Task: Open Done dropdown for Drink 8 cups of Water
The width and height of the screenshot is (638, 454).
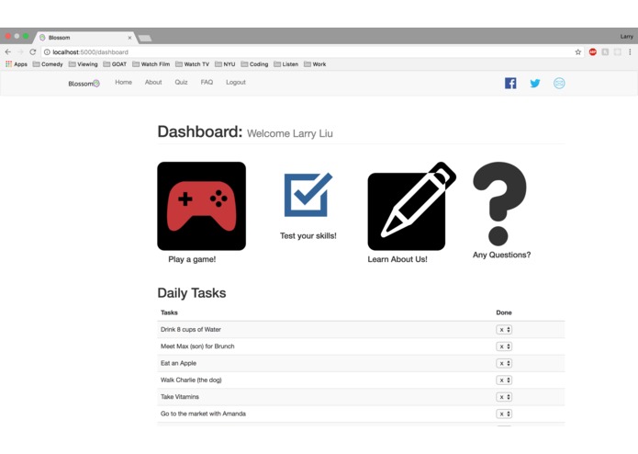Action: 504,329
